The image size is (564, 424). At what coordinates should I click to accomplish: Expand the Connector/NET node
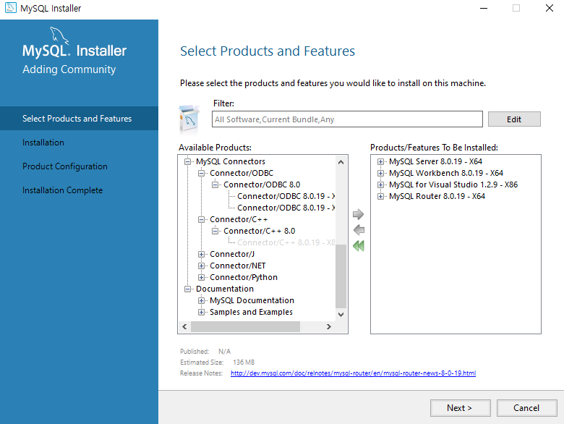point(202,266)
